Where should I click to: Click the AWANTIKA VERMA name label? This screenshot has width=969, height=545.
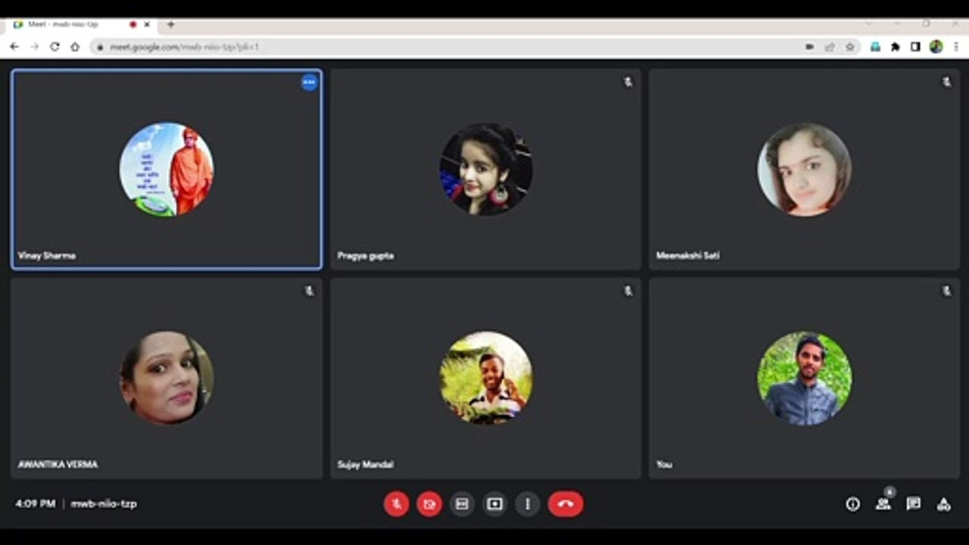pos(58,464)
